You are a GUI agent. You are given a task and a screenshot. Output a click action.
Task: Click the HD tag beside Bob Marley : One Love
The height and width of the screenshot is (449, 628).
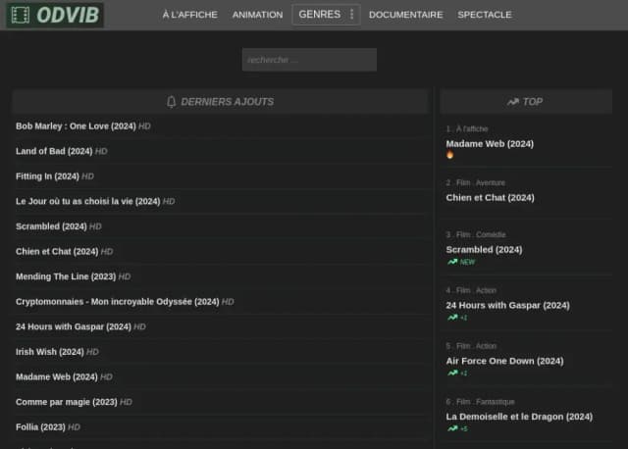click(144, 126)
